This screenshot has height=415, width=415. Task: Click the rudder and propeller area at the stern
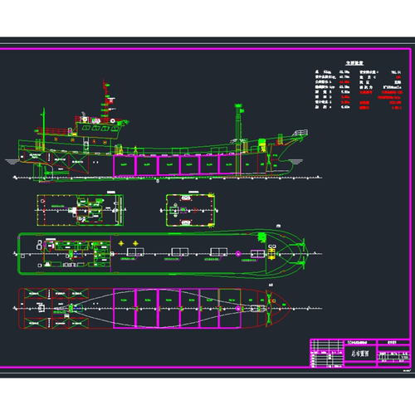coord(45,172)
